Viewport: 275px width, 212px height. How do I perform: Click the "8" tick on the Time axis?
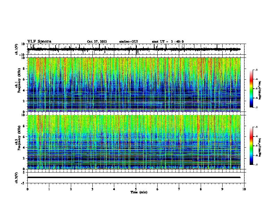click(x=201, y=189)
